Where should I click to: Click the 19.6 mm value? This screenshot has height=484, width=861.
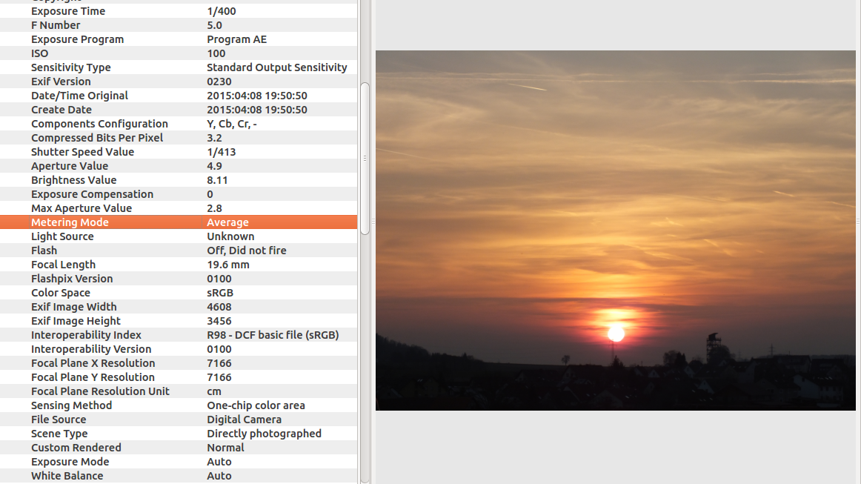(x=228, y=265)
